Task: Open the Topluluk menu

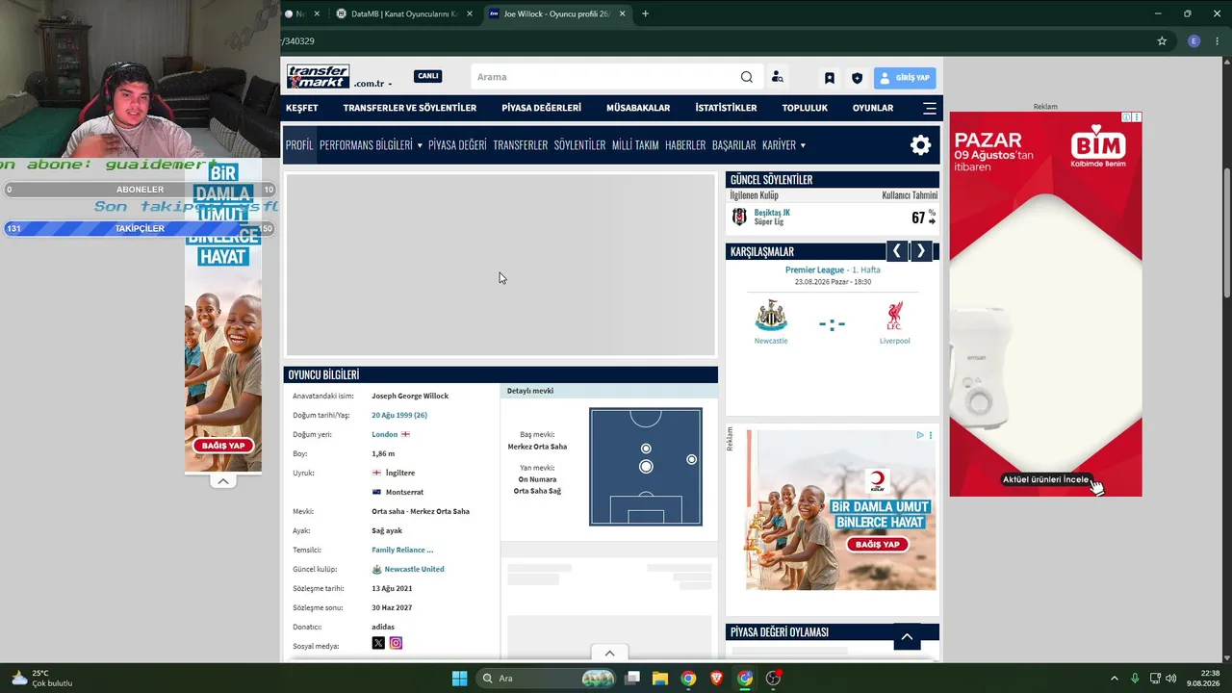Action: tap(805, 108)
